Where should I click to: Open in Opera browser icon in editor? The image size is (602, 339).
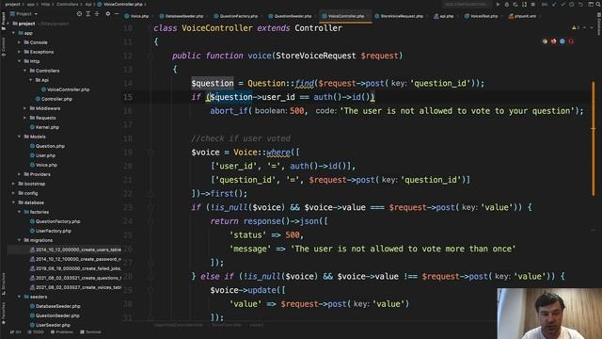(x=571, y=41)
